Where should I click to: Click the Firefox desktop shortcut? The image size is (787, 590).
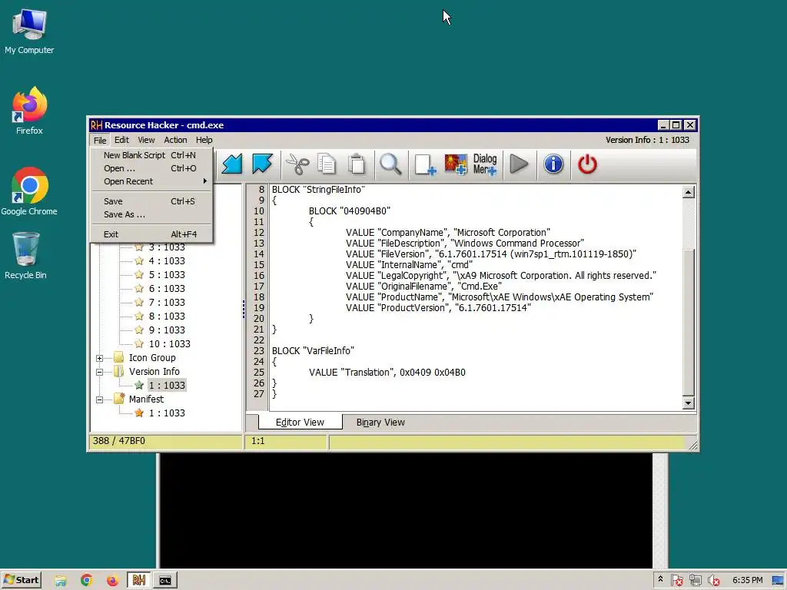tap(29, 111)
